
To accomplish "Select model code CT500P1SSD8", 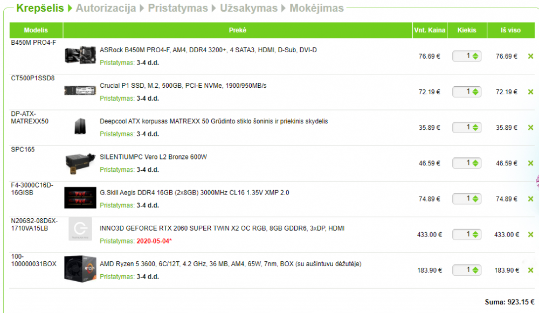I will tap(33, 78).
